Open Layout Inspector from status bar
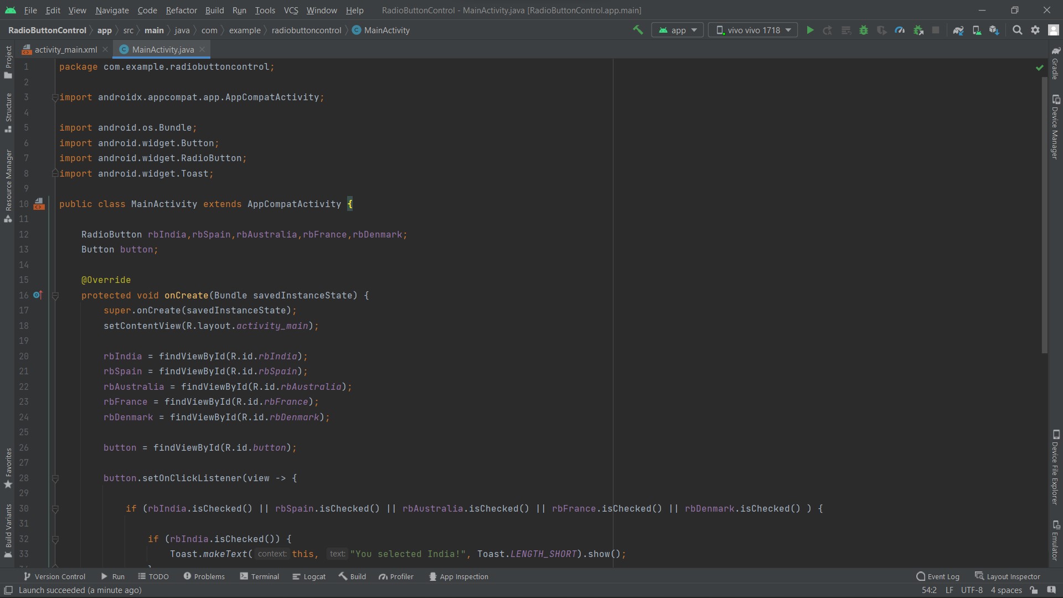 [1008, 576]
